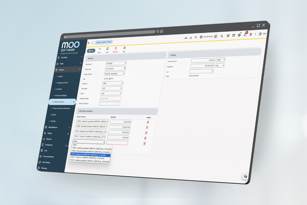Open Dashboards
This screenshot has height=205, width=307.
point(206,37)
